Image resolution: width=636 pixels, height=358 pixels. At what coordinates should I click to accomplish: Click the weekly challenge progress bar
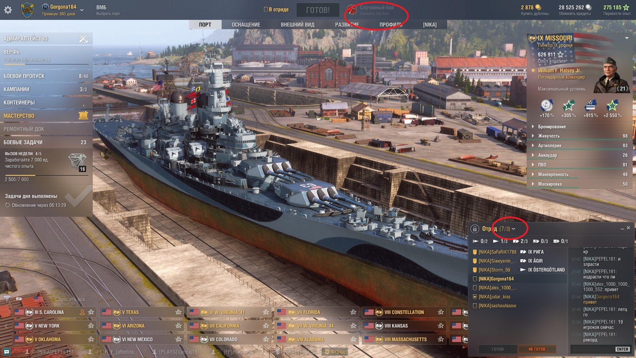tap(46, 175)
